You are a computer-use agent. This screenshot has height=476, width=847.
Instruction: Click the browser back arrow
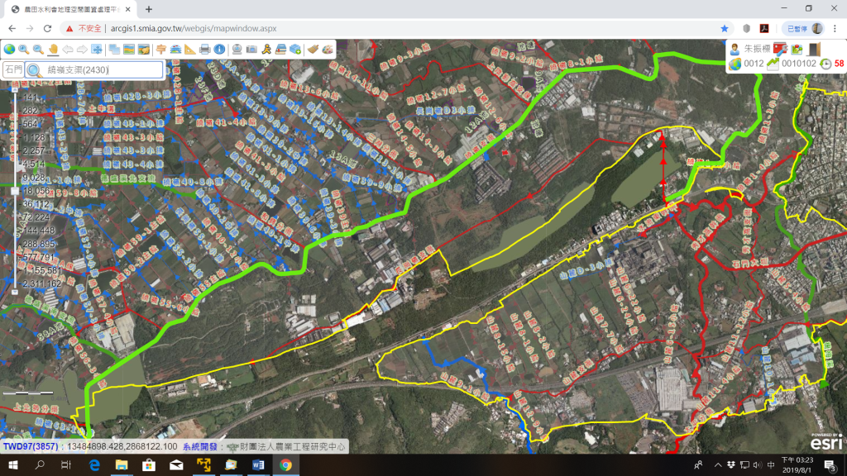12,29
